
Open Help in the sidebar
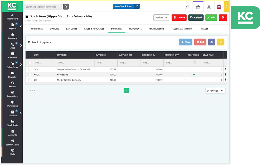click(x=13, y=152)
